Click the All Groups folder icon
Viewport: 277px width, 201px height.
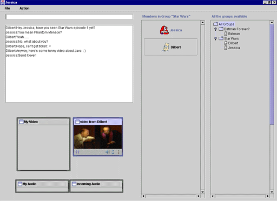(215, 24)
